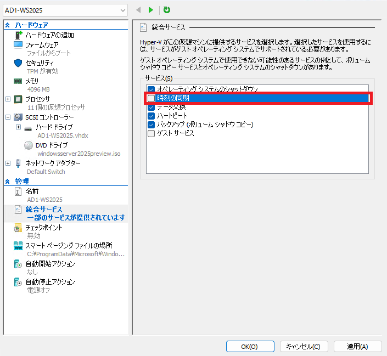Select the 統合サービス icon in sidebar
The height and width of the screenshot is (356, 387).
[18, 210]
